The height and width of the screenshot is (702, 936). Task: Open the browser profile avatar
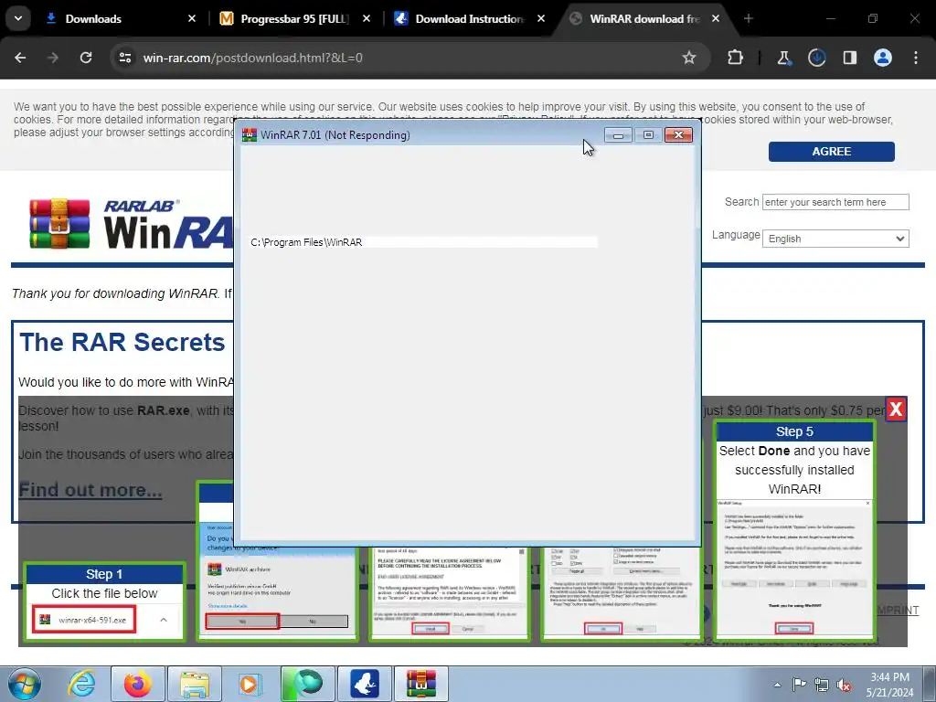(882, 58)
